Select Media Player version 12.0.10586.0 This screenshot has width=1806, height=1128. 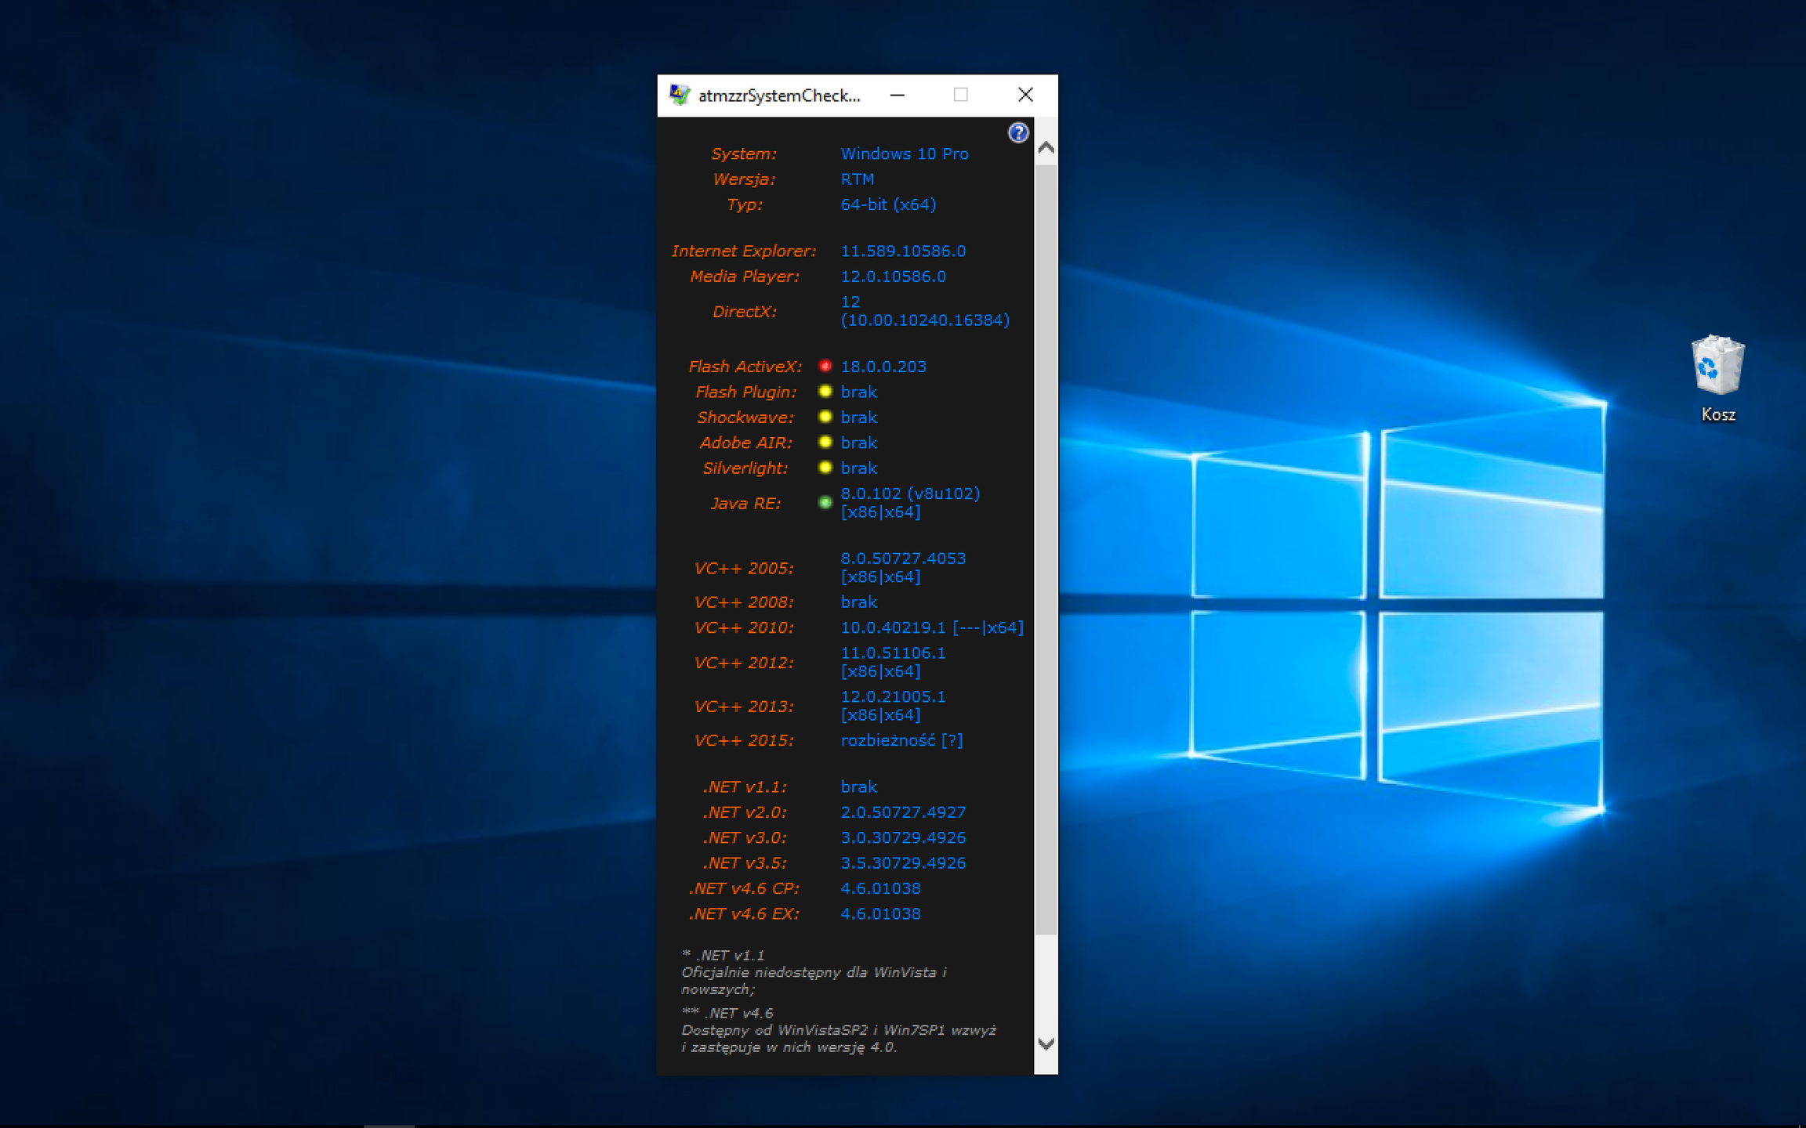(x=893, y=277)
